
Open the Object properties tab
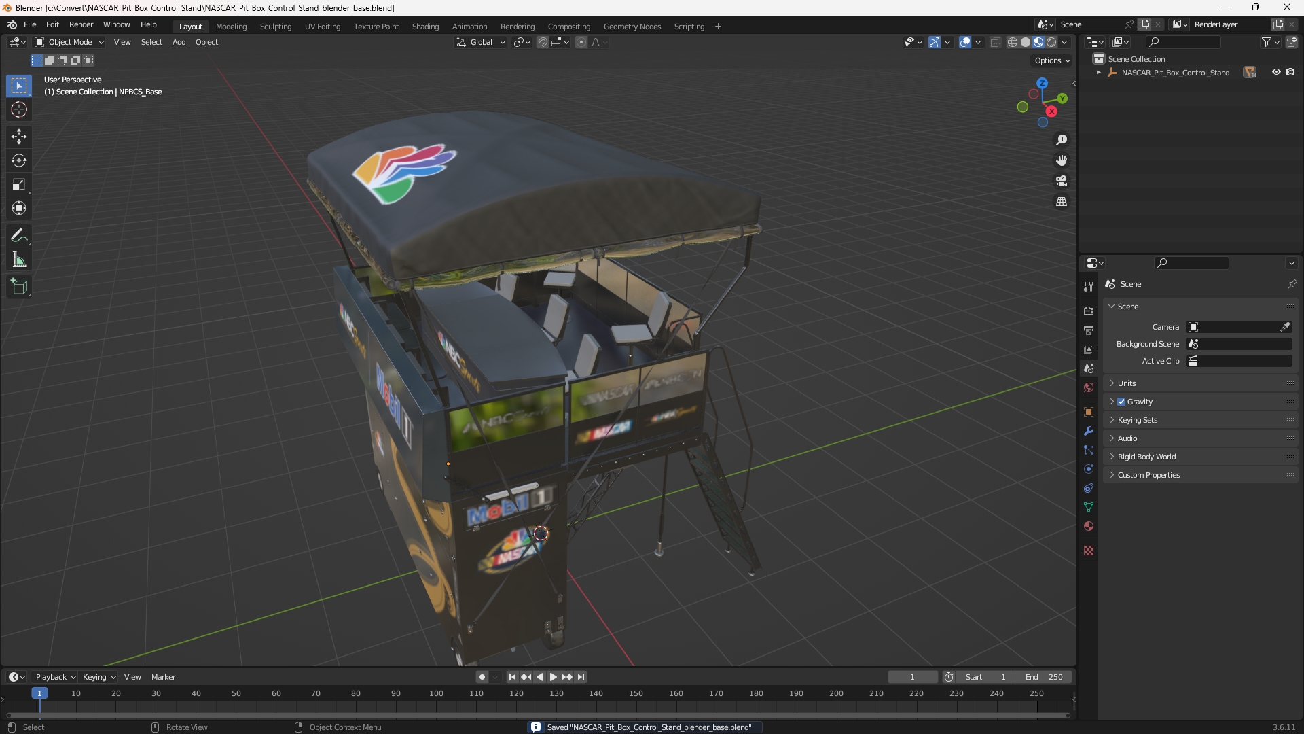[1089, 412]
